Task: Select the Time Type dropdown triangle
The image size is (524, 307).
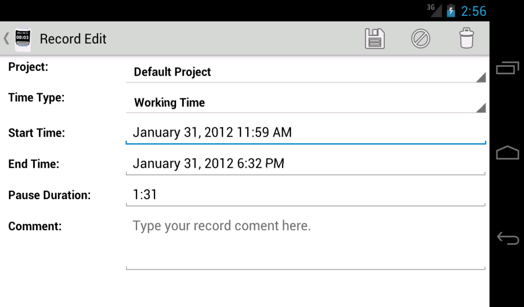Action: [x=481, y=108]
